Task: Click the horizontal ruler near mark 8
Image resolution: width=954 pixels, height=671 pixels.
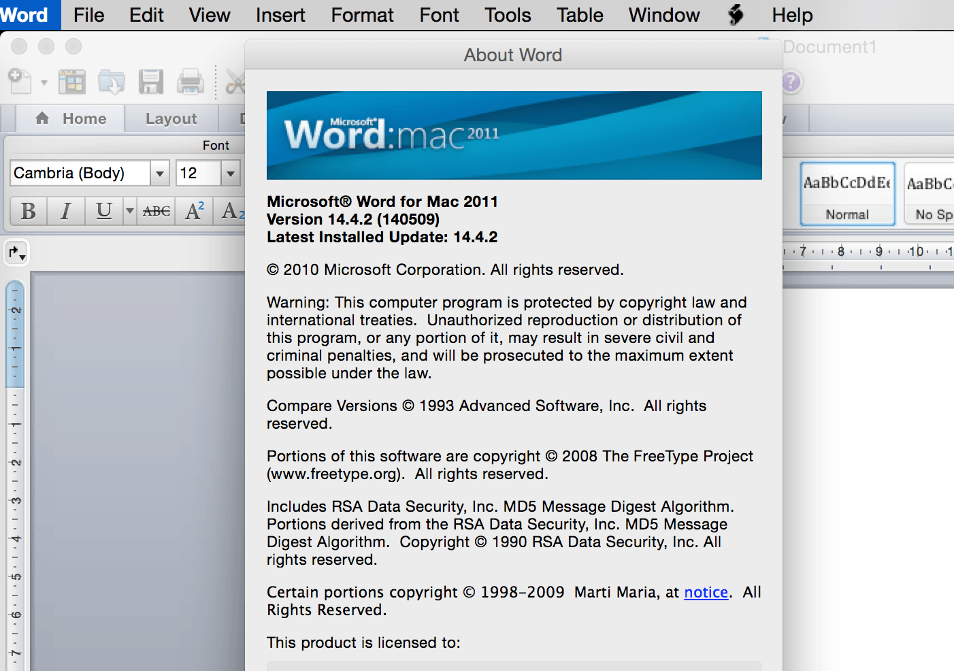Action: [841, 252]
